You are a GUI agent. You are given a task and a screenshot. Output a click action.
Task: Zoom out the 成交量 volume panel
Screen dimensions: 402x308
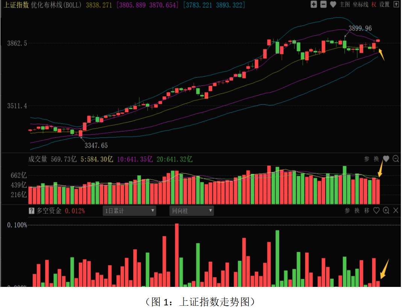396,159
